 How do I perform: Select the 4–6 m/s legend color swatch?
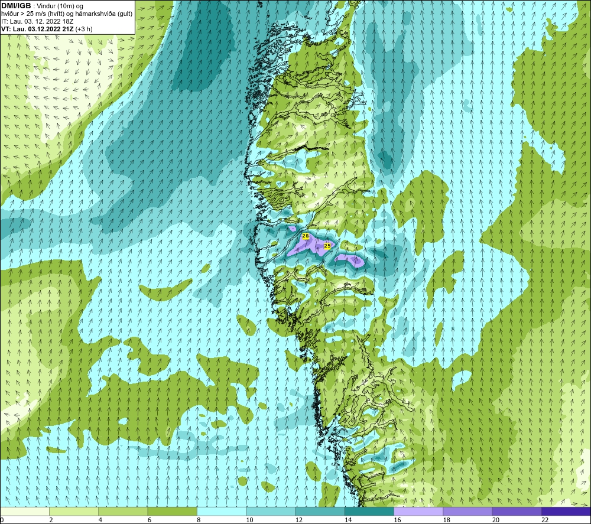[x=124, y=511]
